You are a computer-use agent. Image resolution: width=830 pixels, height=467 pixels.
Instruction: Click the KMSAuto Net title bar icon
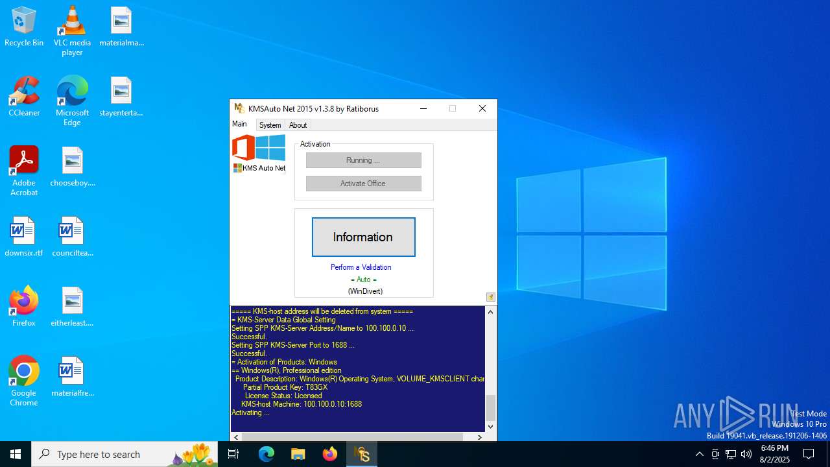coord(239,108)
